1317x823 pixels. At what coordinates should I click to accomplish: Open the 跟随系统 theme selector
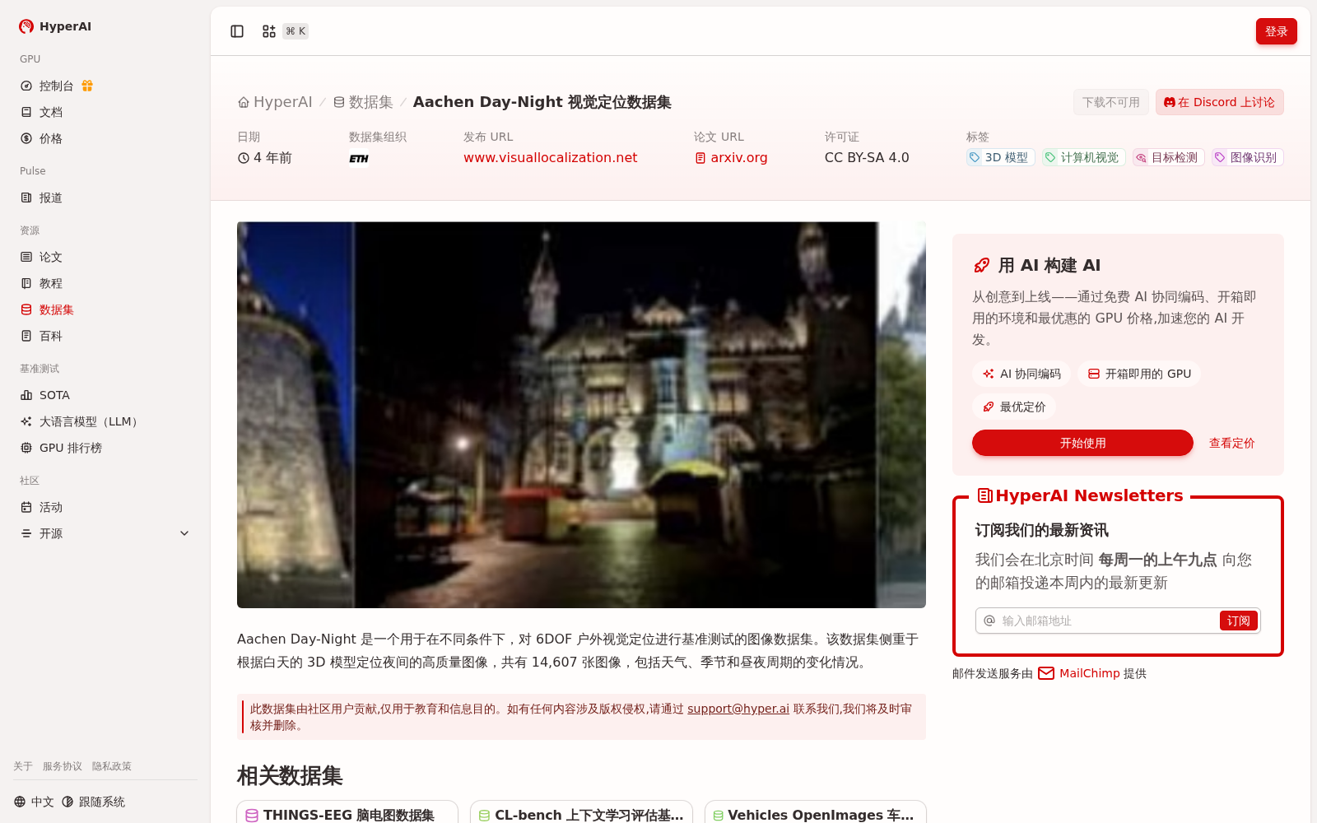pos(93,802)
